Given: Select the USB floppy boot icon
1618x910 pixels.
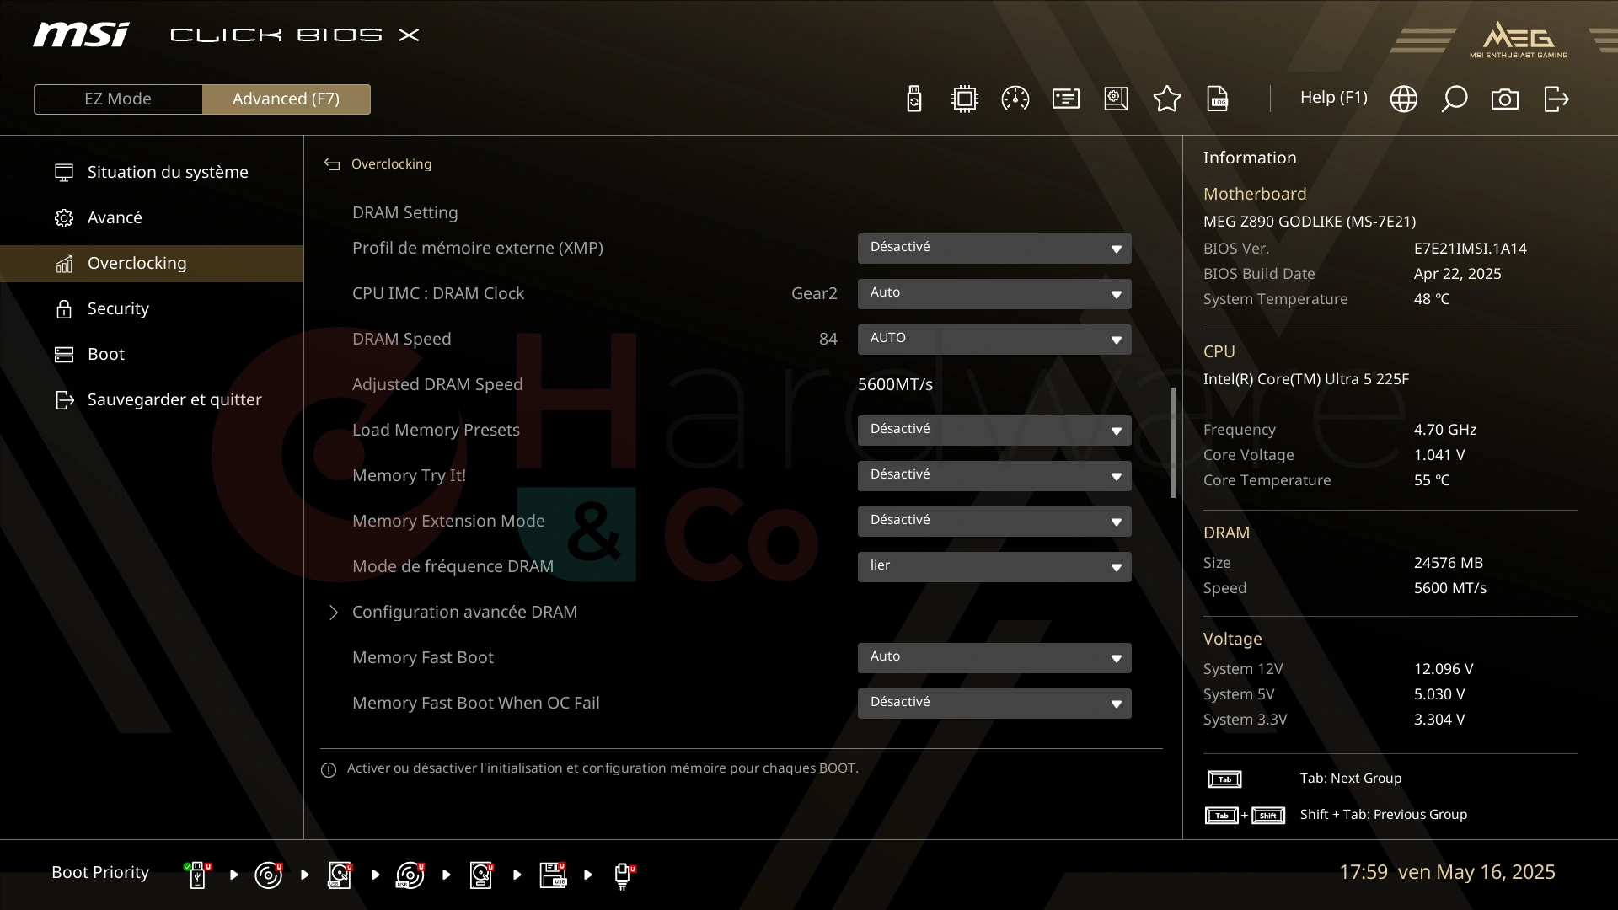Looking at the screenshot, I should pyautogui.click(x=553, y=875).
